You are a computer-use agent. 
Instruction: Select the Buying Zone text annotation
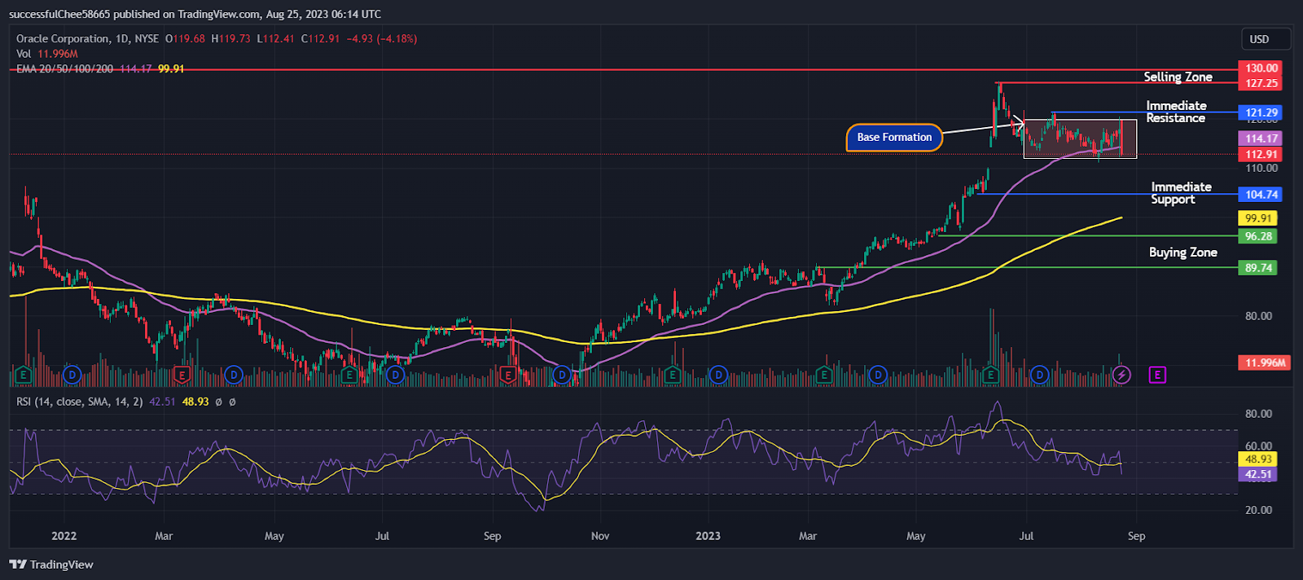point(1183,253)
